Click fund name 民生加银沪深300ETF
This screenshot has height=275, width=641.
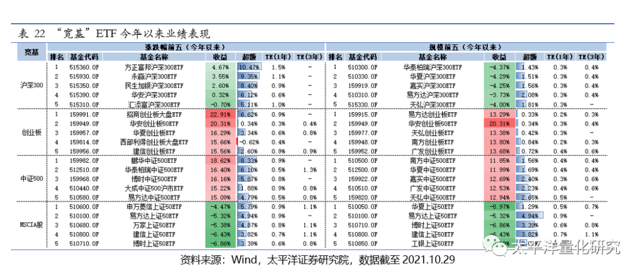tap(154, 86)
